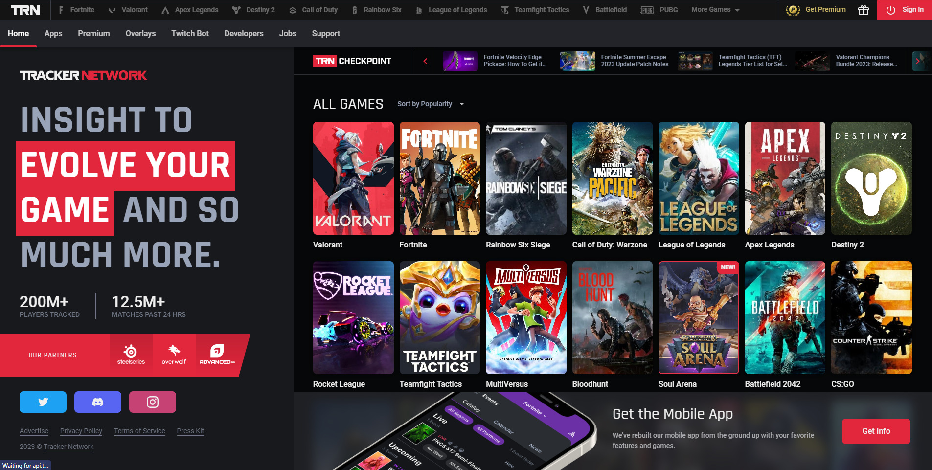Click the TRN logo in top bar
Screen dimensions: 932x470
25,10
